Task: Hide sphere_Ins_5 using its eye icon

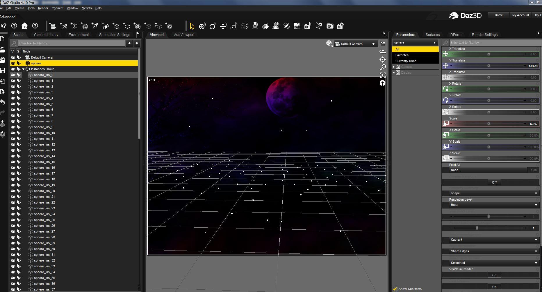Action: (13, 104)
